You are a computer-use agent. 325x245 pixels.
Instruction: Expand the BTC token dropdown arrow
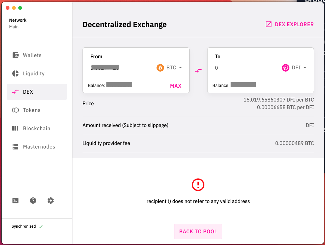click(180, 67)
